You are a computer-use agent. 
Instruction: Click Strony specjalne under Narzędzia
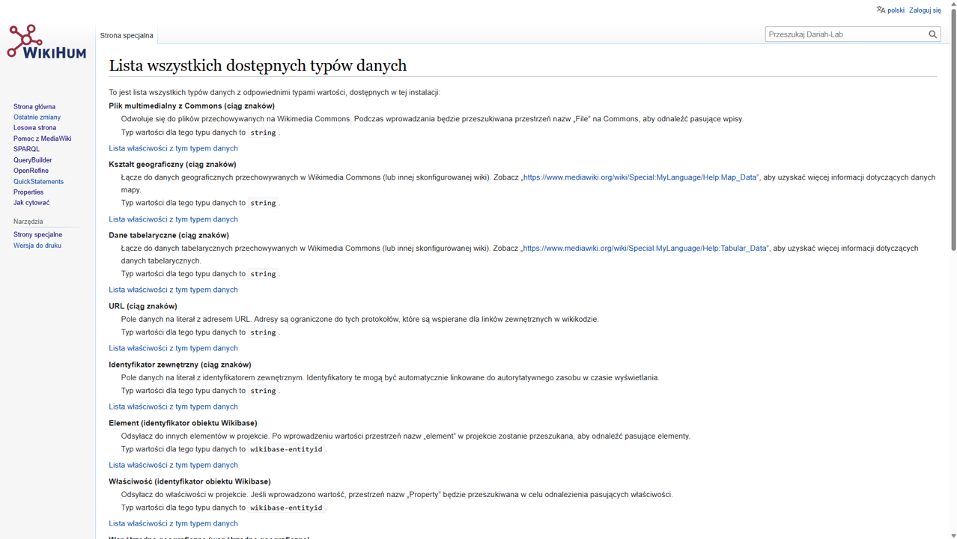(x=37, y=234)
